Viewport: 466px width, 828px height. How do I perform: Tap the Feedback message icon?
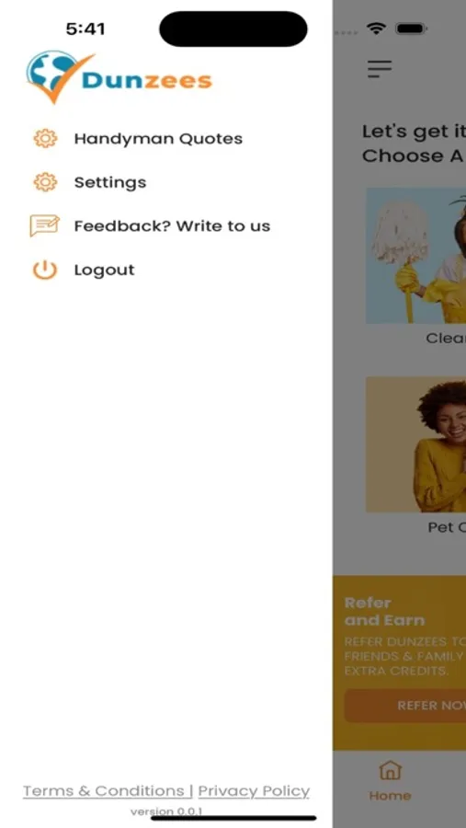click(x=44, y=226)
